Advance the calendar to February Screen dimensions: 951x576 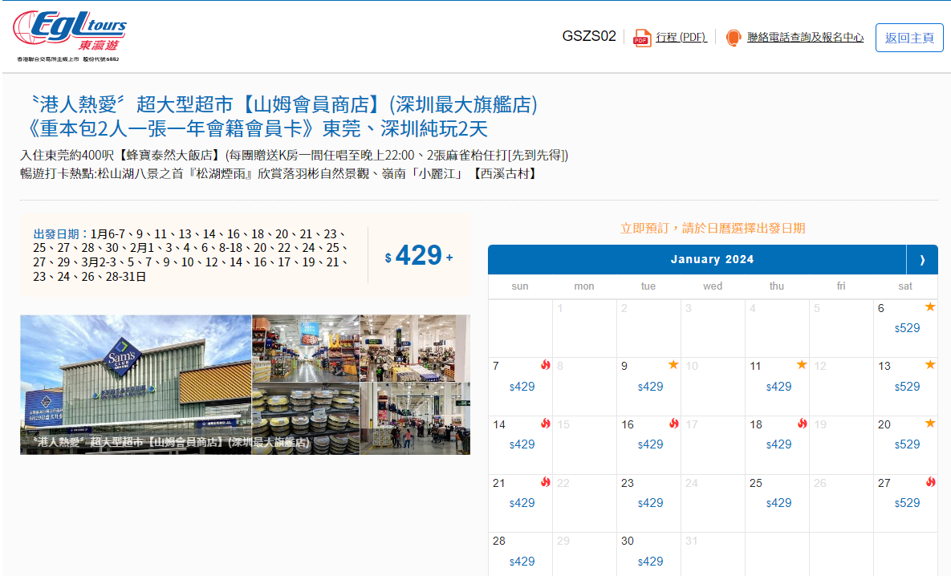click(922, 259)
